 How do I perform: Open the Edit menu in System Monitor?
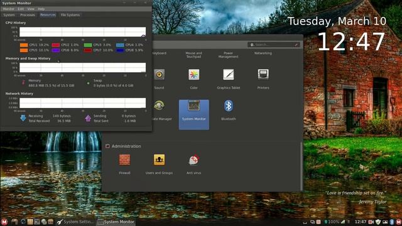tap(21, 9)
